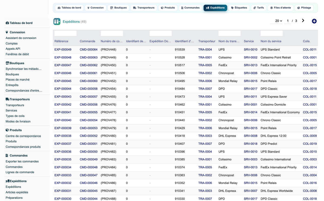Click the box icon beside Produits in sidebar
This screenshot has width=324, height=201.
click(7, 130)
